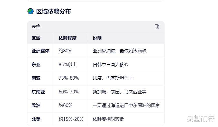Viewport: 218px width, 127px height.
Task: Click the 60%-70% cell
Action: pyautogui.click(x=69, y=92)
